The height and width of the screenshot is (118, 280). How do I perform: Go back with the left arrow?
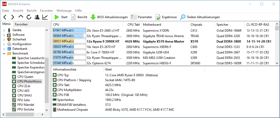point(5,17)
